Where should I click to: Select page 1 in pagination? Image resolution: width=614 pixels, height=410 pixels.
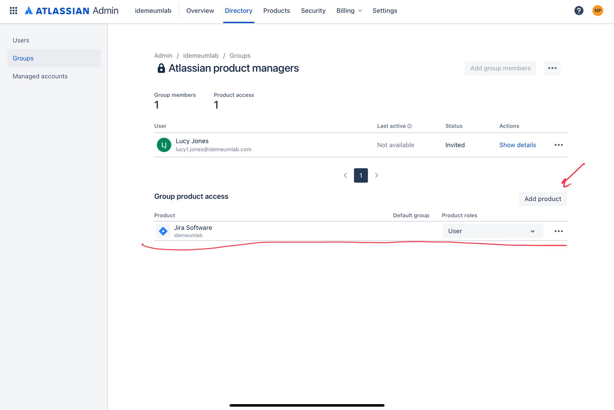point(361,176)
